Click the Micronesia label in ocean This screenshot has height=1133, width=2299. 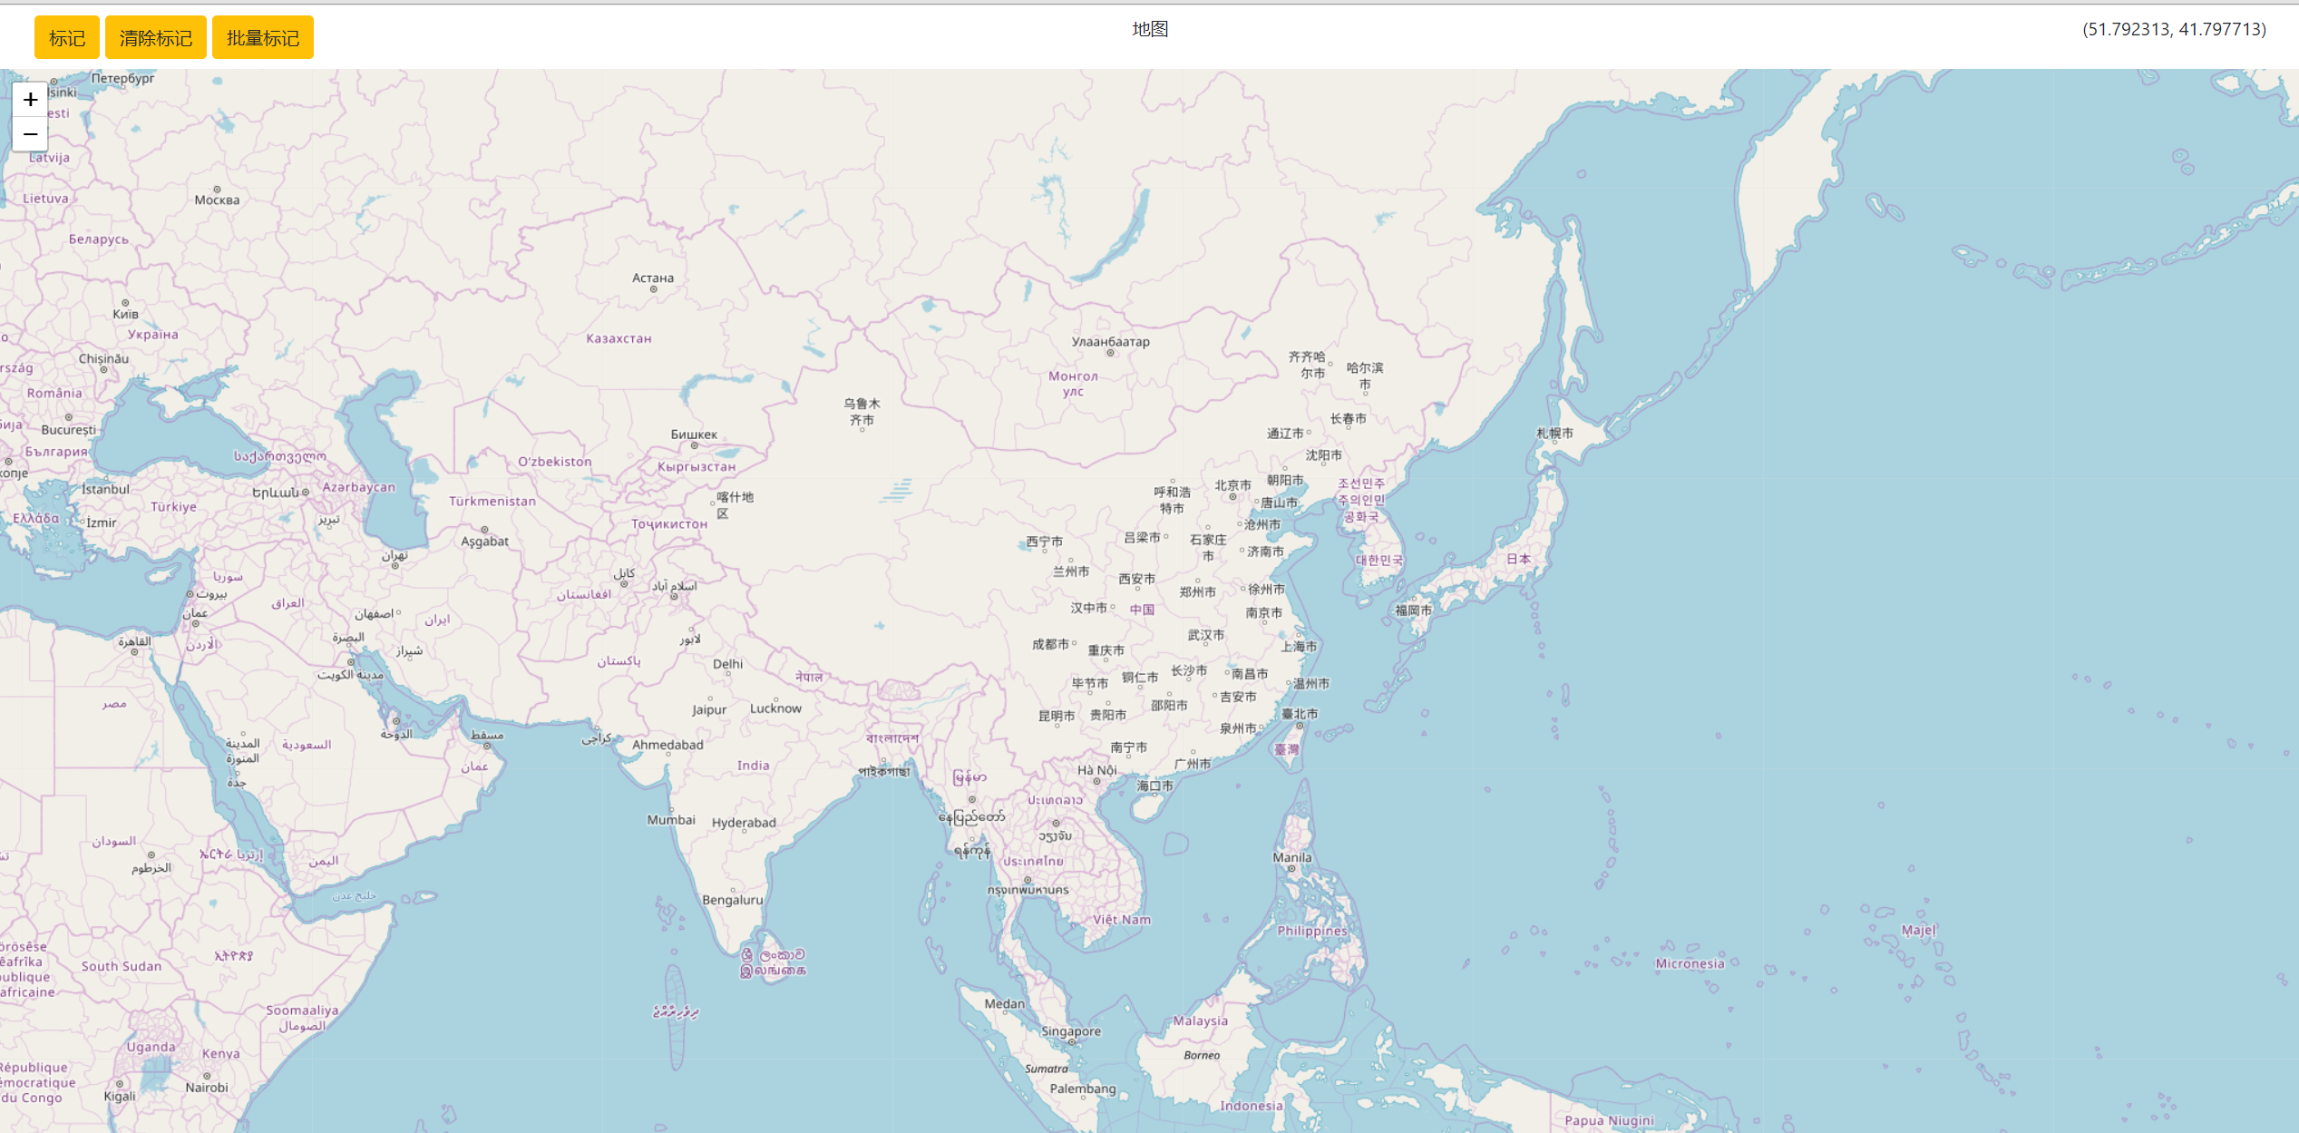(1690, 963)
